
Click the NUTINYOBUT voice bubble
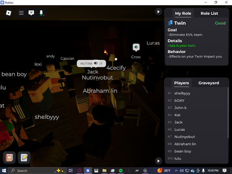[91, 64]
